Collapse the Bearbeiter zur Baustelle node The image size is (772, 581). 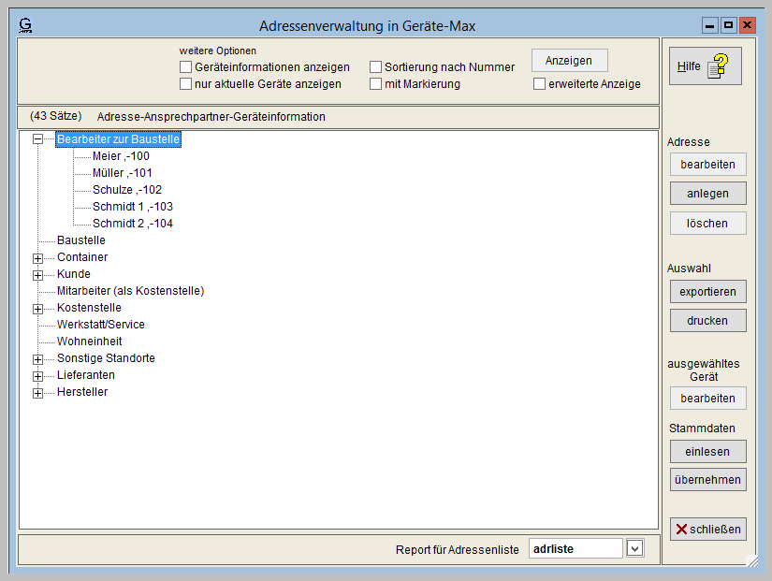[x=38, y=139]
